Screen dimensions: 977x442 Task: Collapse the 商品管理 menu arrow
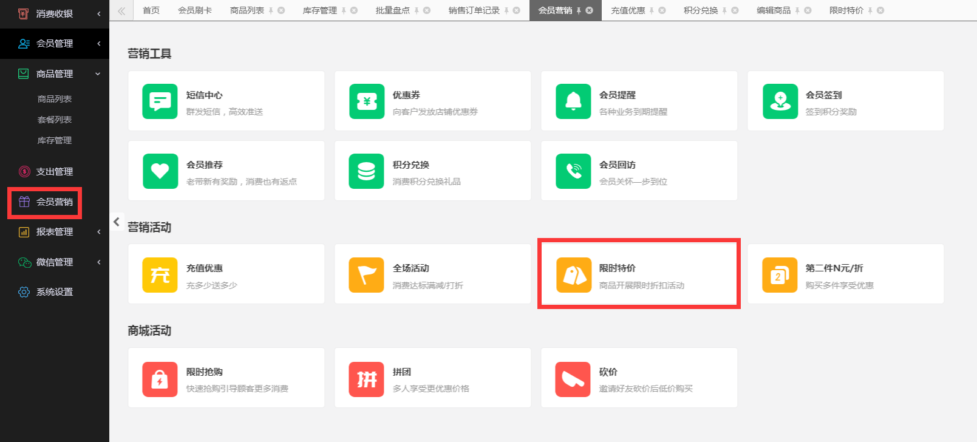click(x=98, y=74)
